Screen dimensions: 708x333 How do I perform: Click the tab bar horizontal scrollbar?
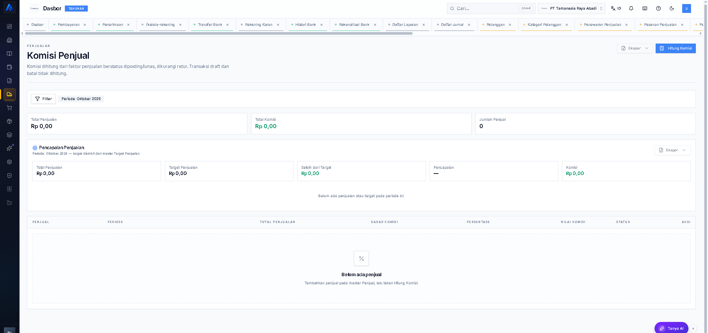(x=219, y=33)
